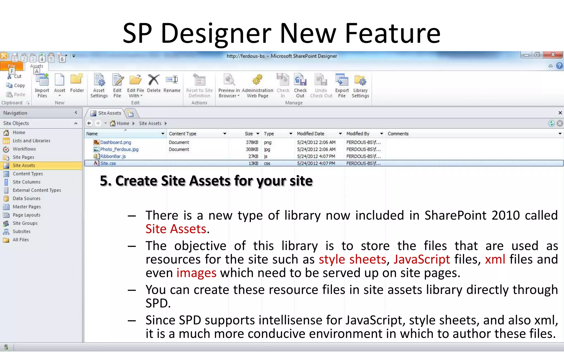Collapse the Site Objects section
564x352 pixels.
coord(76,123)
